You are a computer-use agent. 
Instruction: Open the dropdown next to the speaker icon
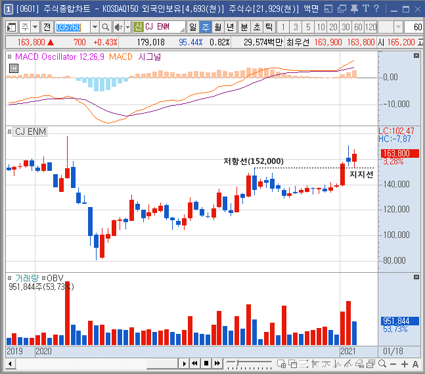127,27
